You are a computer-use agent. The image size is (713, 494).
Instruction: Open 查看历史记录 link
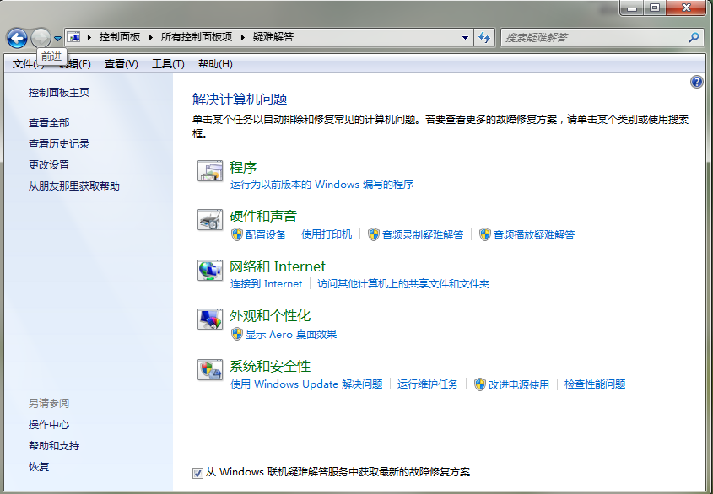point(59,144)
